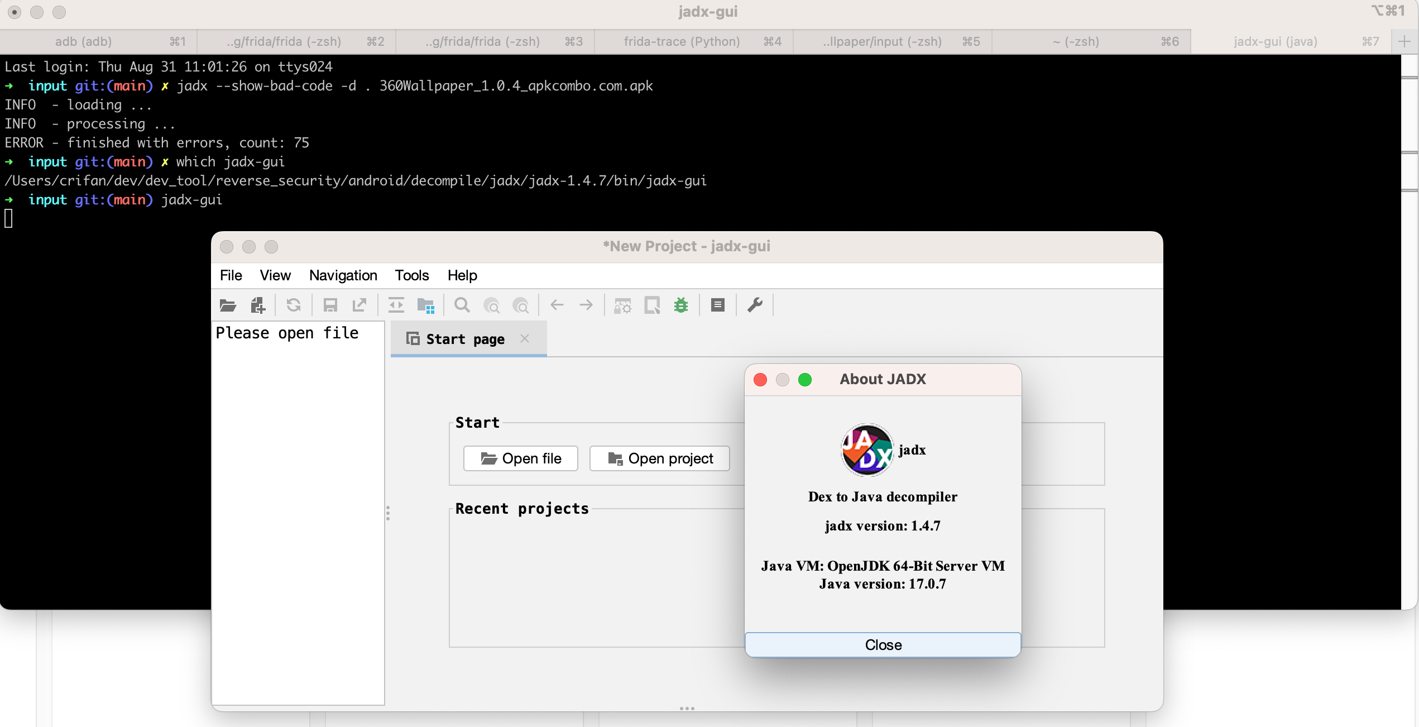Click 'Please open file' text in tree panel
This screenshot has width=1419, height=727.
coord(287,333)
